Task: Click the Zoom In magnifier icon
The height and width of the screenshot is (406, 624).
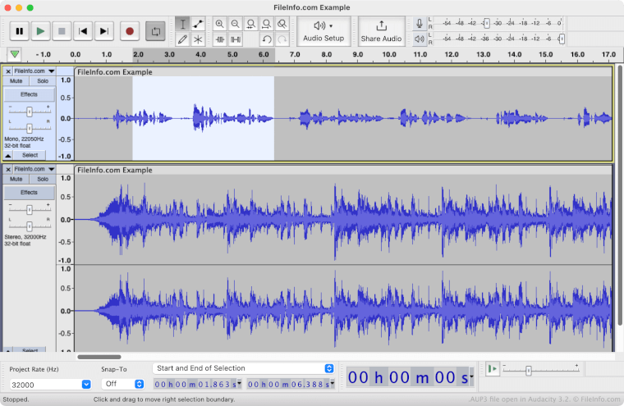Action: tap(220, 24)
